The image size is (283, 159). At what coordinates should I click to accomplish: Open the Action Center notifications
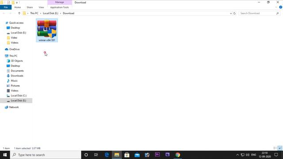[276, 155]
